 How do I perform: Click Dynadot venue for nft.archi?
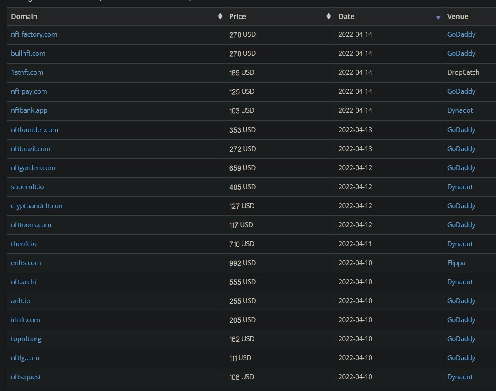coord(460,281)
